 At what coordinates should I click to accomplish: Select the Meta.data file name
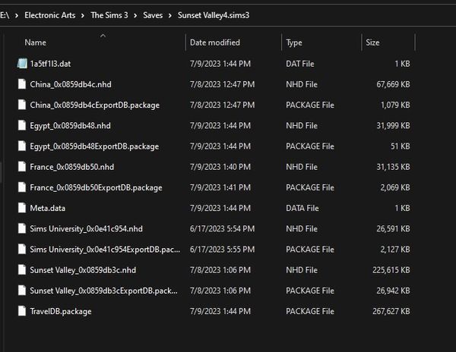click(x=48, y=208)
